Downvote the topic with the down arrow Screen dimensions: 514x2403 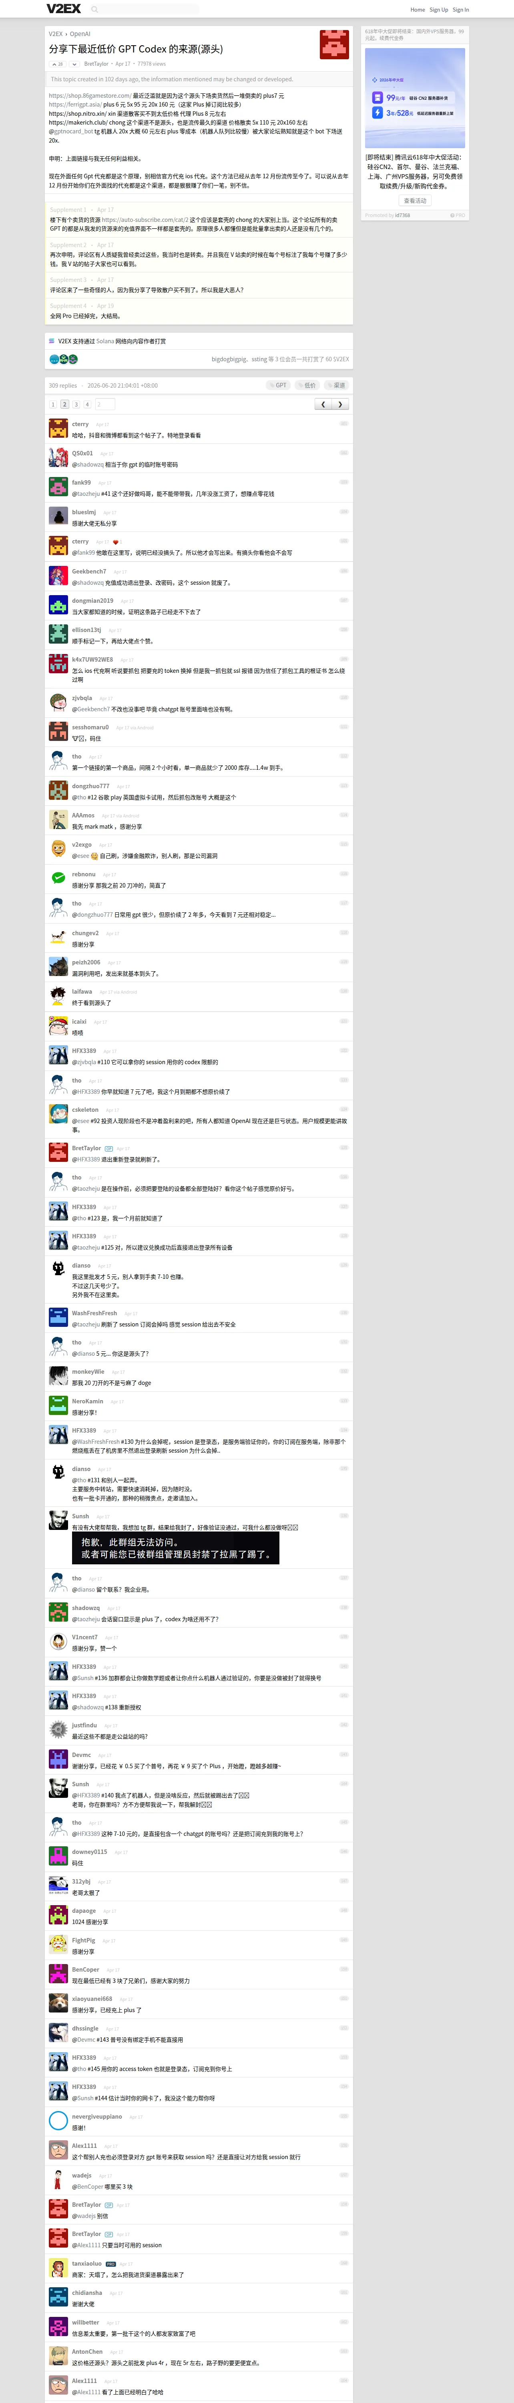pos(74,64)
